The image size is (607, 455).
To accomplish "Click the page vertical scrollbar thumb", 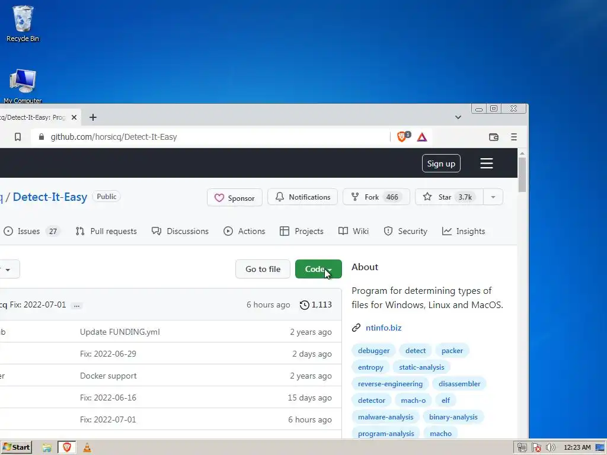I will point(522,175).
